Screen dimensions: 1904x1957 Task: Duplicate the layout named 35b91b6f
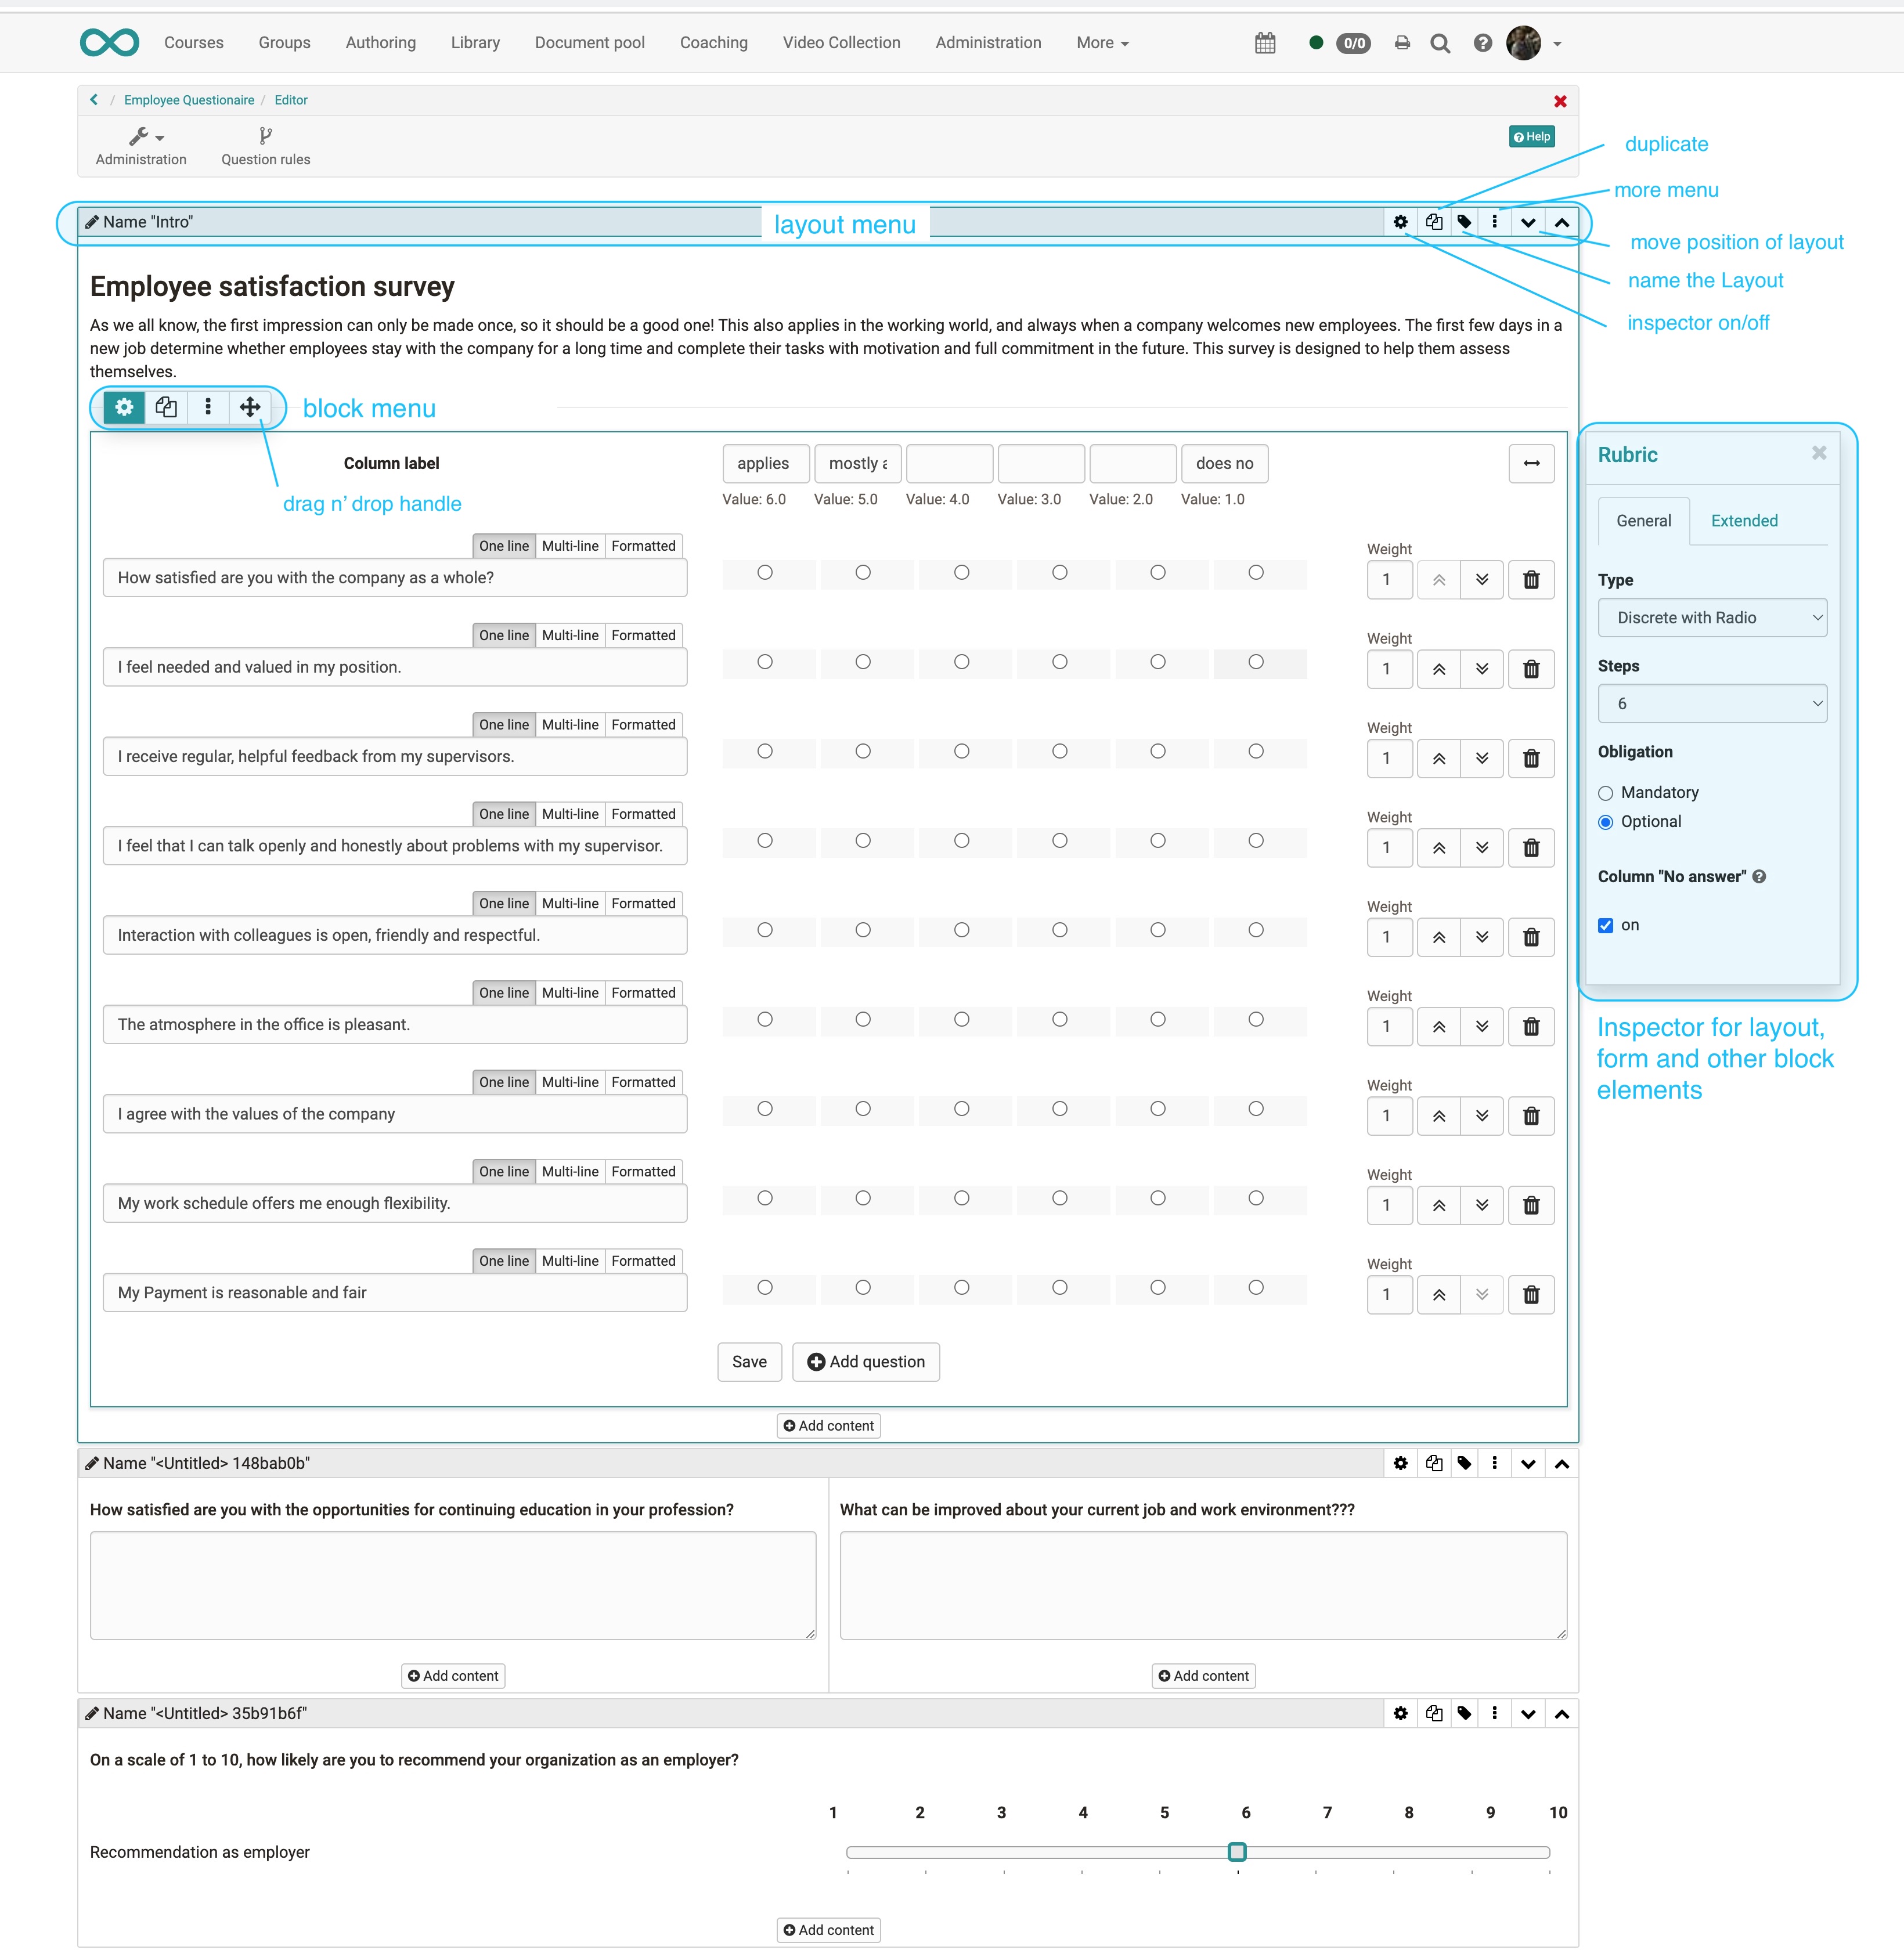(x=1434, y=1714)
